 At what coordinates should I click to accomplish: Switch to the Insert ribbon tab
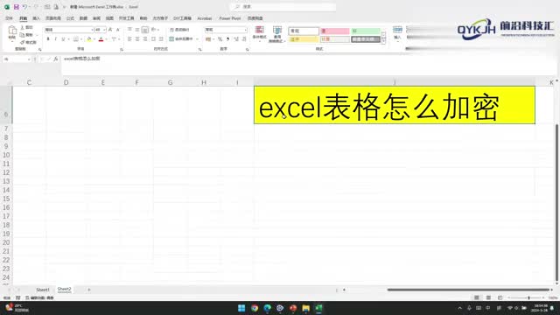(x=37, y=18)
